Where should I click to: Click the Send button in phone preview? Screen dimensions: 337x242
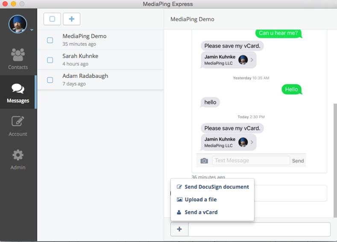tap(298, 161)
